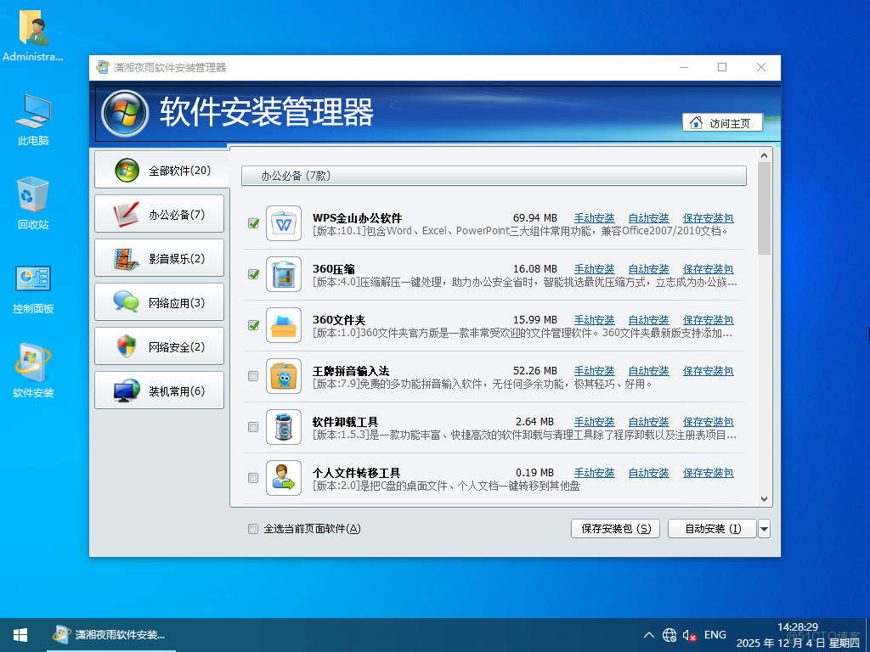Open the dropdown arrow beside 自动安装 button

click(764, 528)
